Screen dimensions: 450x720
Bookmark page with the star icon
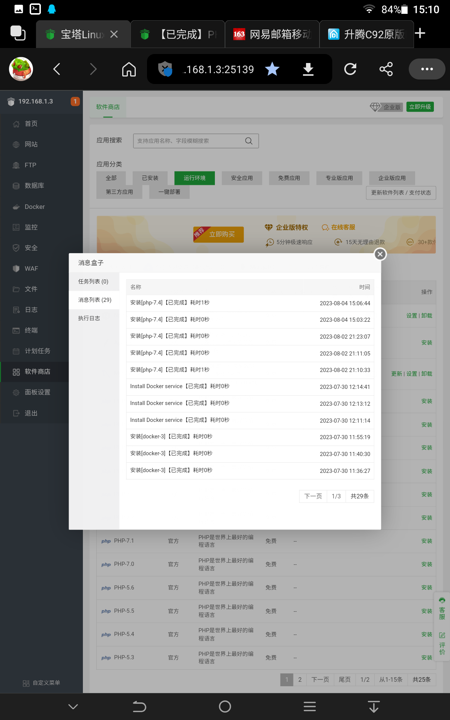pos(272,69)
